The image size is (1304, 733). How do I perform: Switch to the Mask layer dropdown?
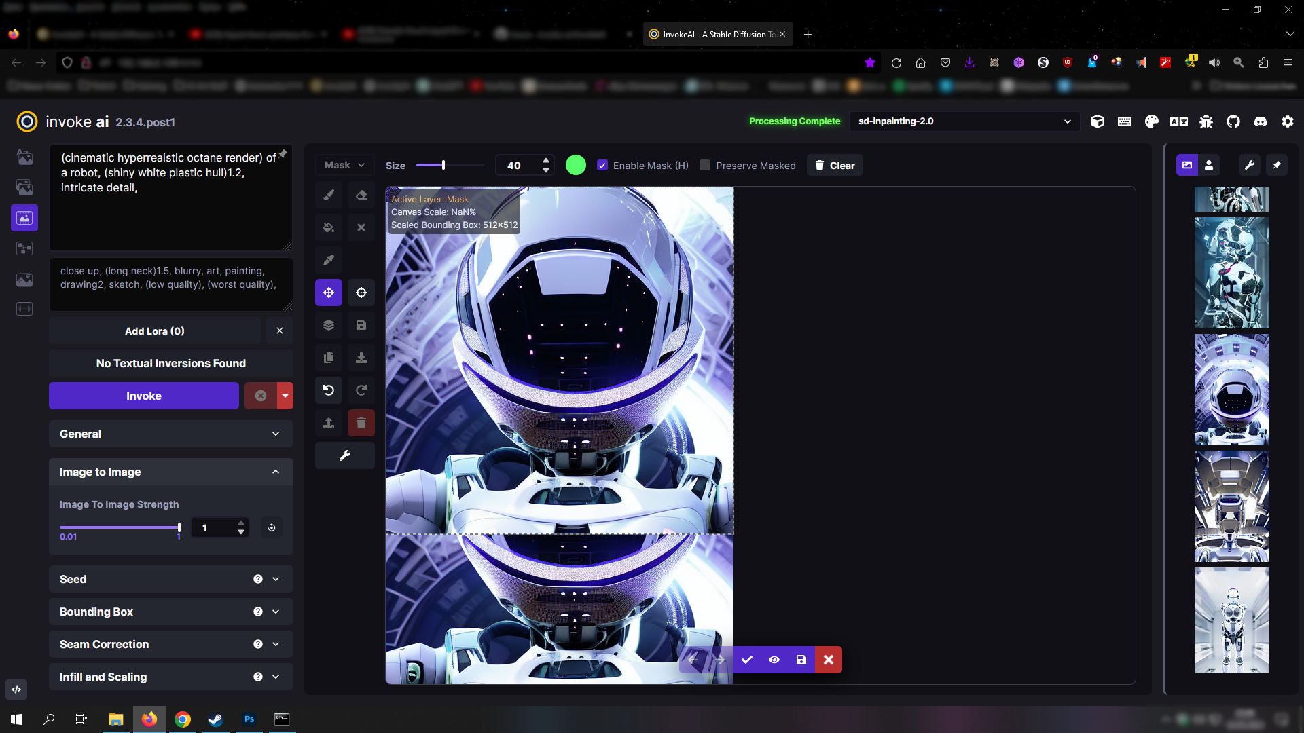point(344,164)
